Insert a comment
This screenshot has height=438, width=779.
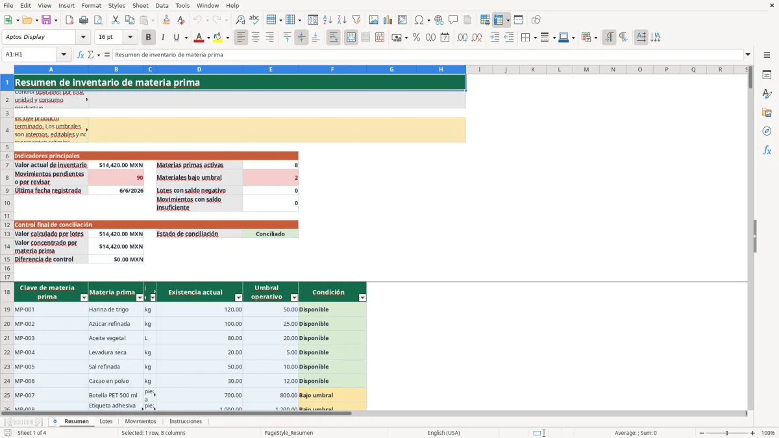pyautogui.click(x=454, y=20)
